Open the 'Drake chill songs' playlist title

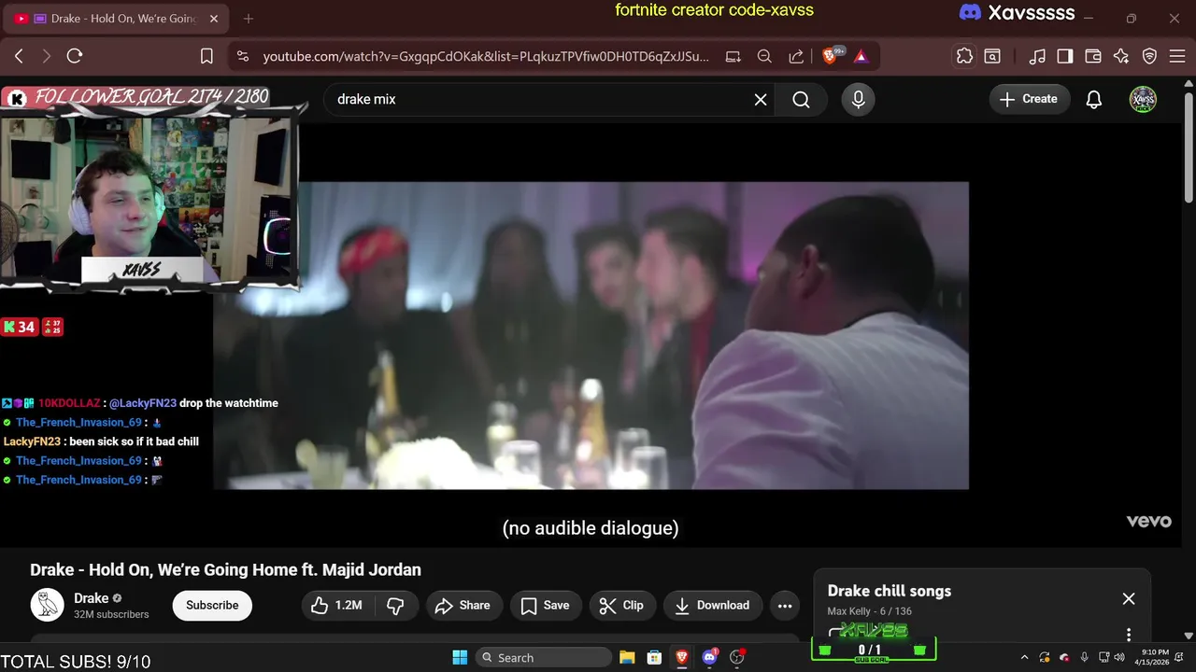click(x=890, y=591)
